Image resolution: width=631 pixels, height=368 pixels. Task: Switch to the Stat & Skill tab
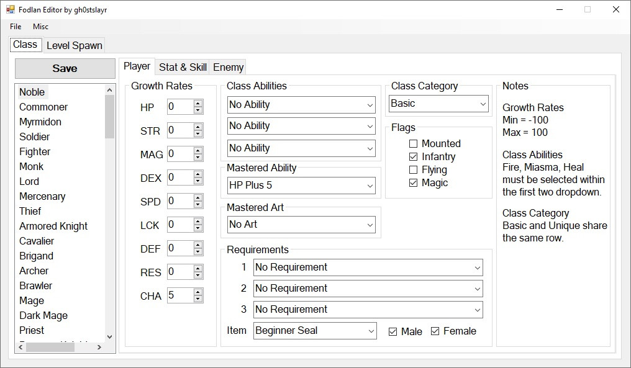coord(183,67)
